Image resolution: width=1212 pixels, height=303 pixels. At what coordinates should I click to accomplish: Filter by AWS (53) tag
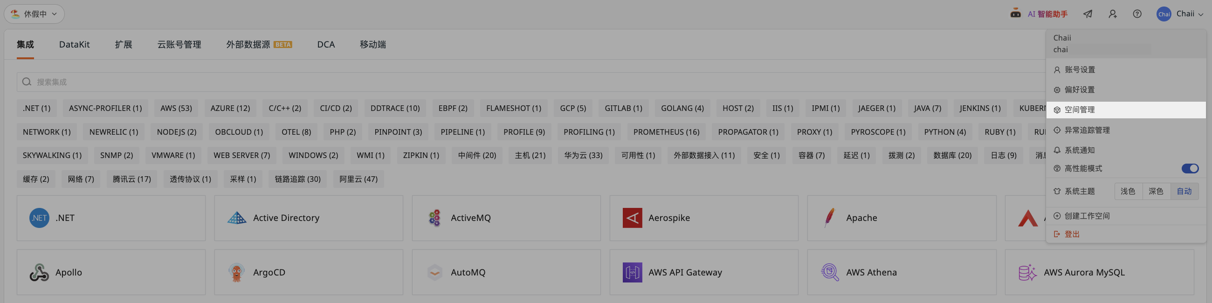coord(176,108)
